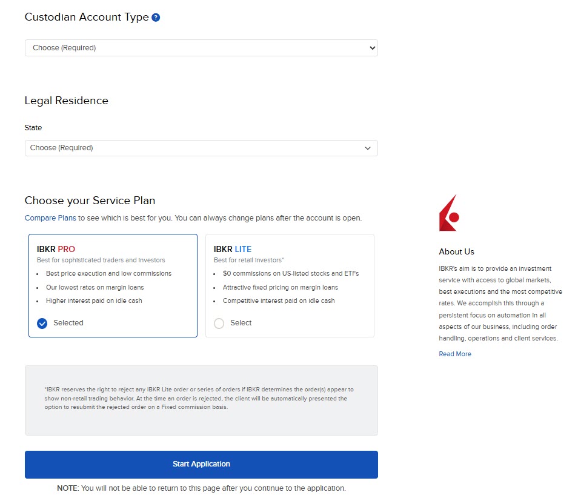Screen dimensions: 578x498
Task: Select the IBKR PRO plan radio button
Action: point(42,324)
